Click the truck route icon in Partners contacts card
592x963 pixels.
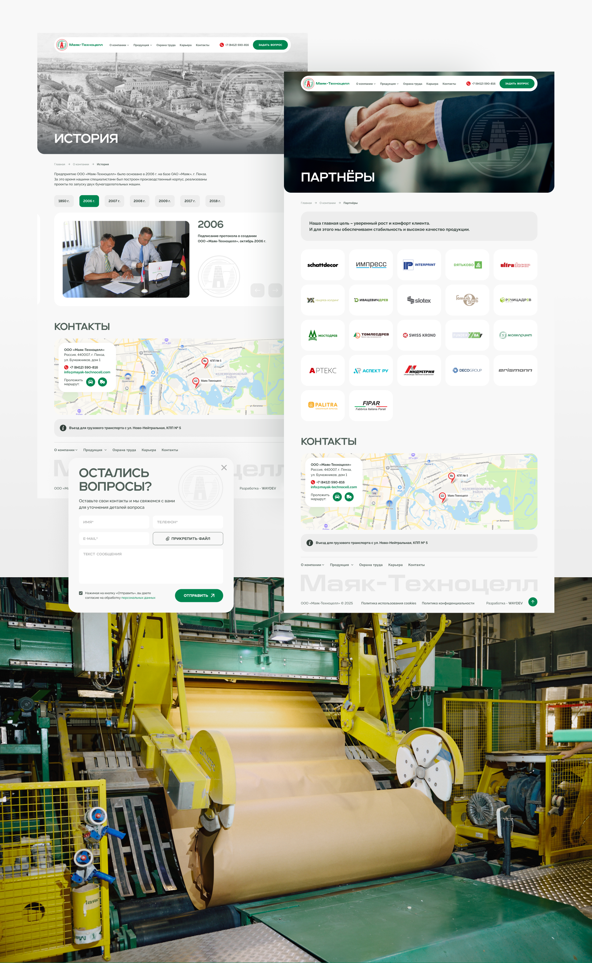[349, 497]
